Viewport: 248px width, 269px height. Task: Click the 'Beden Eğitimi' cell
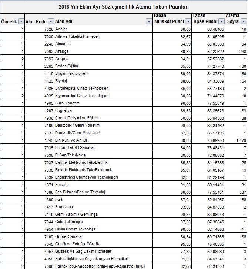103,66
